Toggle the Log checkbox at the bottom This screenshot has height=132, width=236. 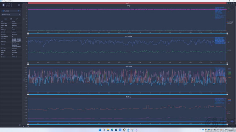pyautogui.click(x=27, y=126)
